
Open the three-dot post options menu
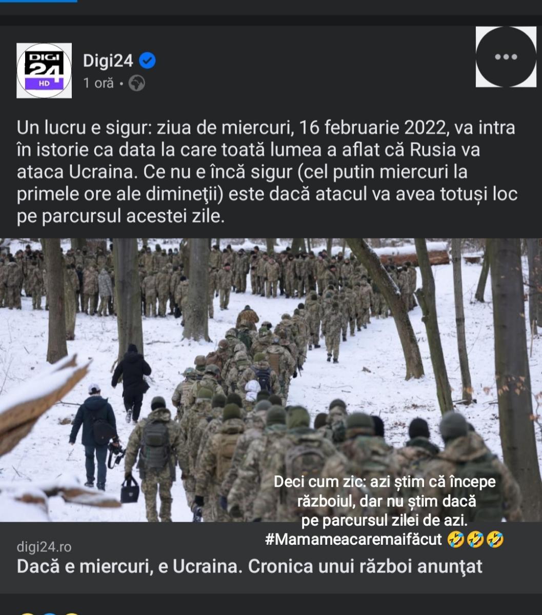506,57
